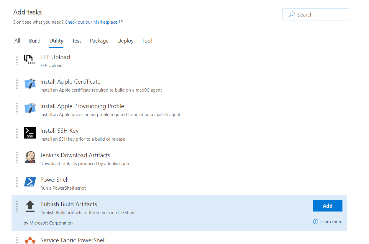Select the Install Apple Provisioning Profile icon
Screen dimensions: 369x244
30,108
